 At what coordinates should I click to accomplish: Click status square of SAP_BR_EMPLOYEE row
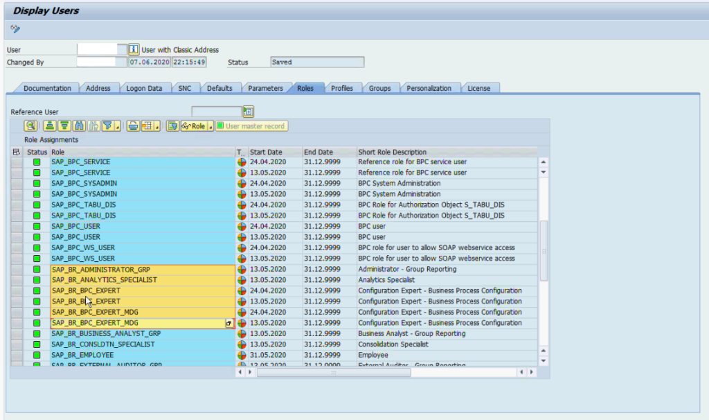[x=37, y=356]
